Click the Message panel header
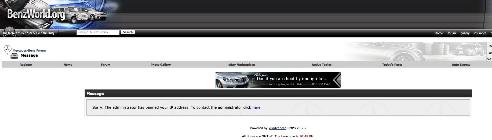Screen dimensions: 492x140 point(278,94)
